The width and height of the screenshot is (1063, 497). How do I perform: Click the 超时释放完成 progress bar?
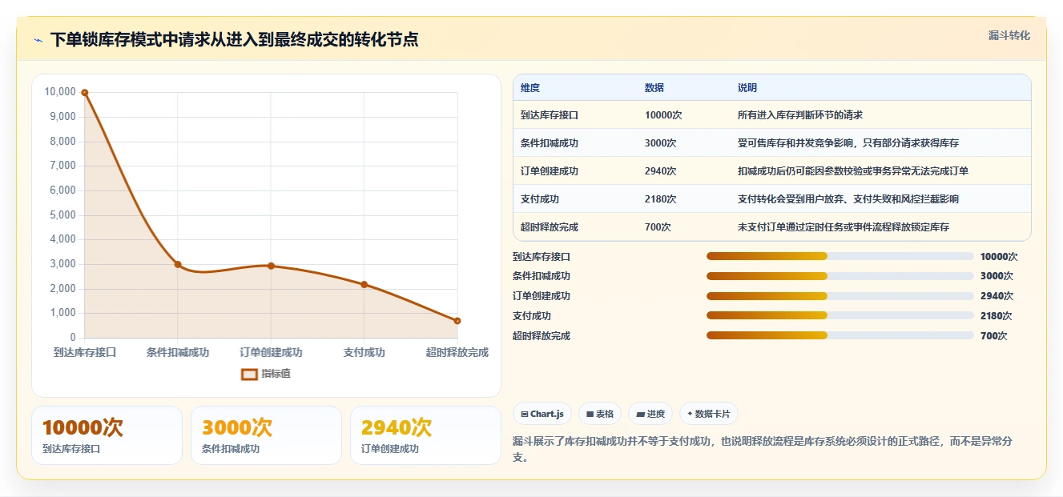840,336
